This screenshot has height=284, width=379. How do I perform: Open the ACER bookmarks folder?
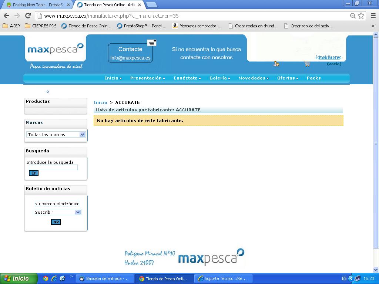coord(11,26)
